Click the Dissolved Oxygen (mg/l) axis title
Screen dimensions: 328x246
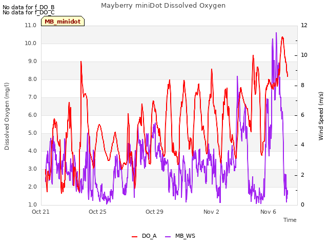(x=7, y=116)
